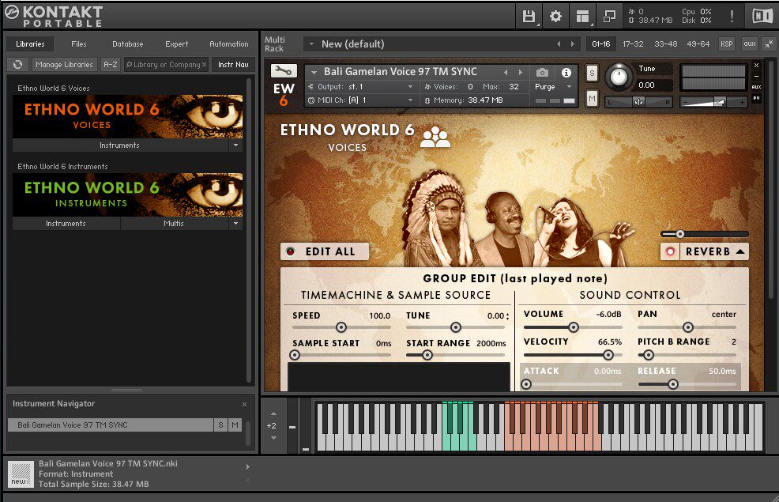Solo the Bali Gamelan instrument
The height and width of the screenshot is (502, 779).
point(592,73)
